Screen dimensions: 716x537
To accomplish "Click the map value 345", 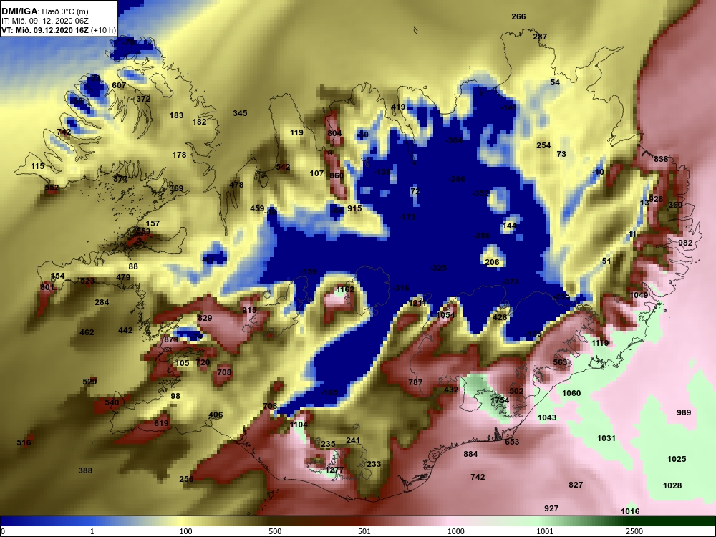I will coord(240,113).
